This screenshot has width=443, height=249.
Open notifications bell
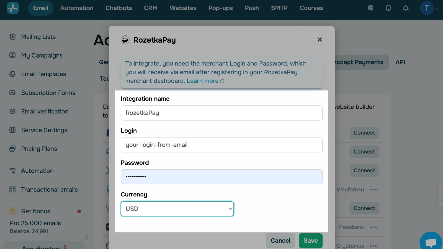click(406, 8)
